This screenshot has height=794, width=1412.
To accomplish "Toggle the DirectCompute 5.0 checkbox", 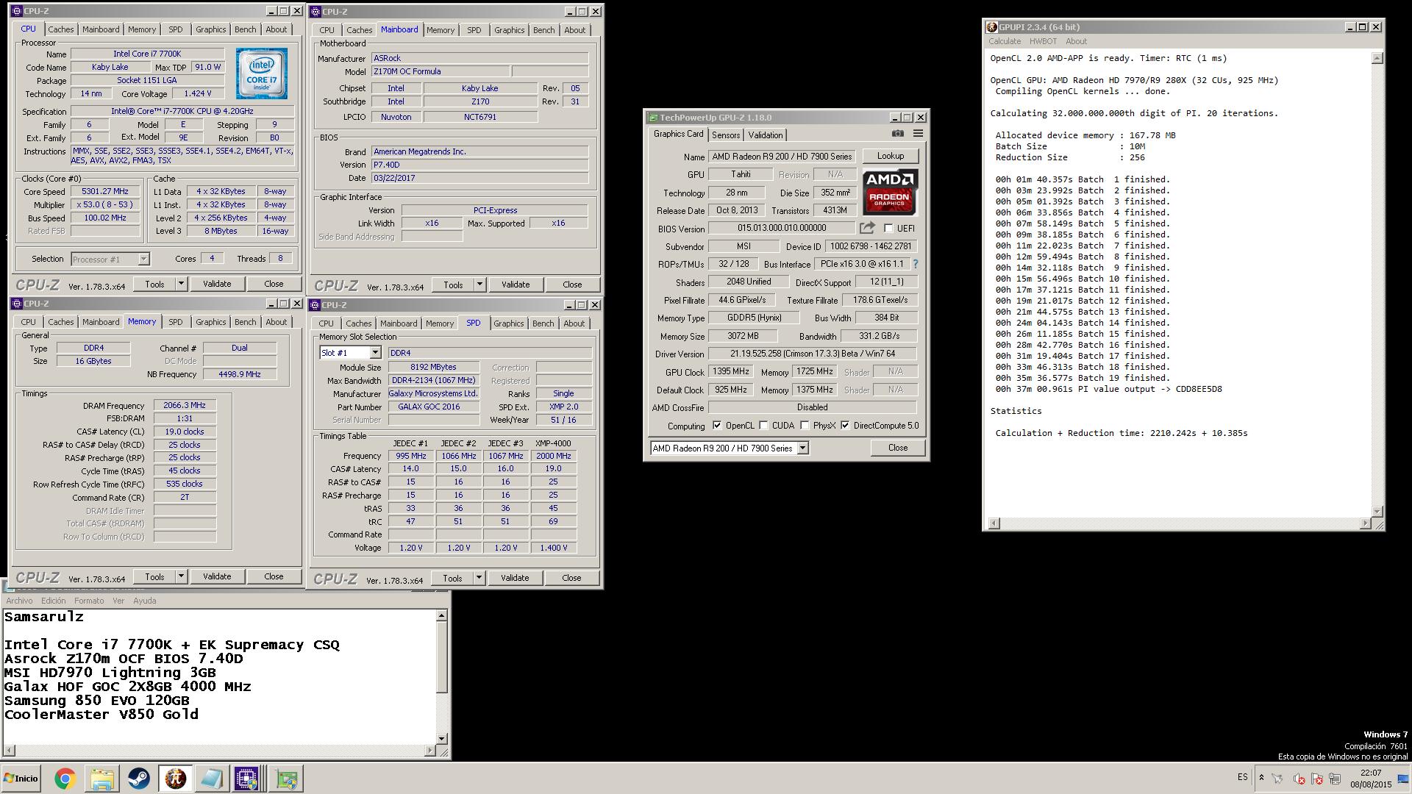I will click(x=845, y=426).
